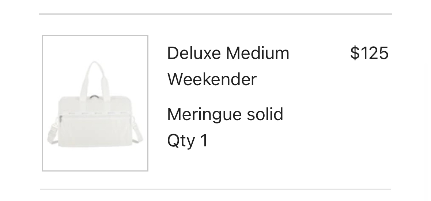This screenshot has width=431, height=201.
Task: Click the Qty 1 quantity label
Action: tap(188, 141)
